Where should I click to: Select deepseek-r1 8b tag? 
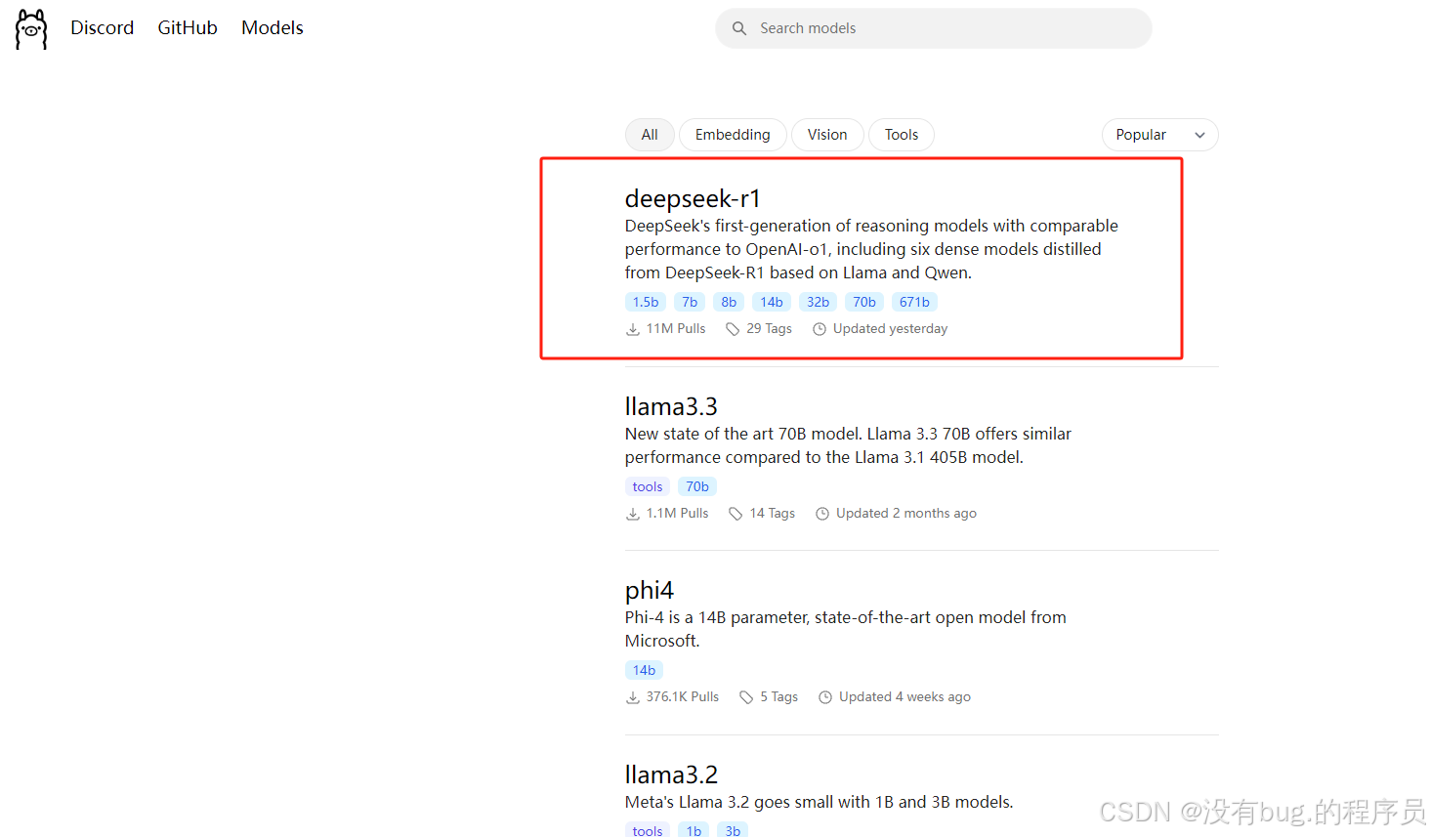tap(729, 302)
